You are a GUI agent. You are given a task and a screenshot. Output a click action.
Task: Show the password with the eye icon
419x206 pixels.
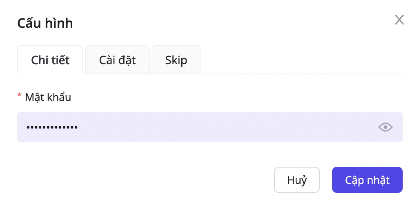click(x=385, y=128)
